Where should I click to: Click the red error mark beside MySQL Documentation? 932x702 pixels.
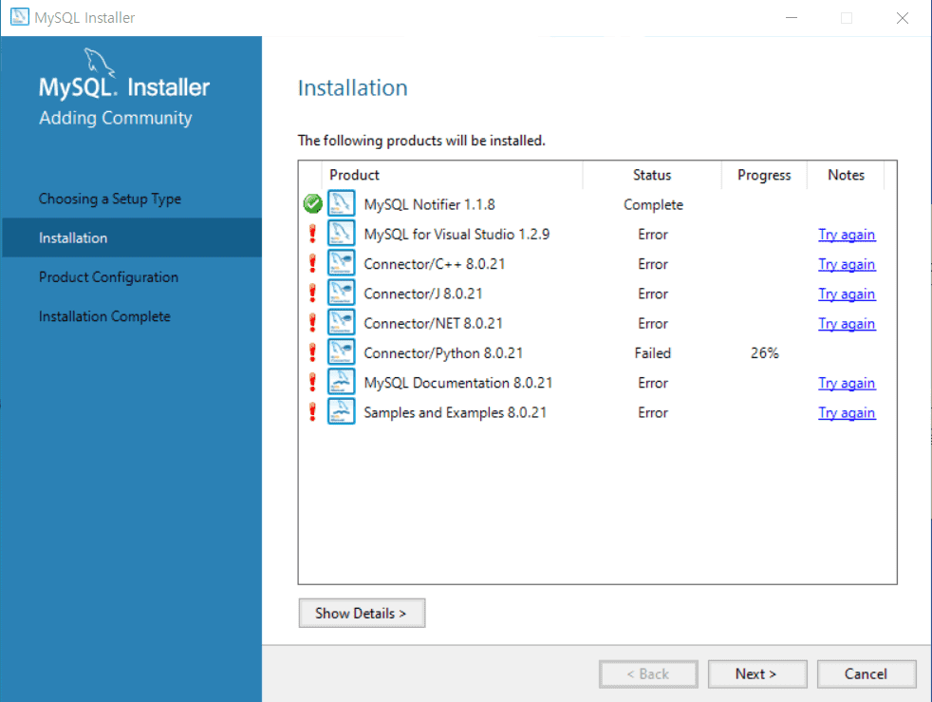click(312, 382)
